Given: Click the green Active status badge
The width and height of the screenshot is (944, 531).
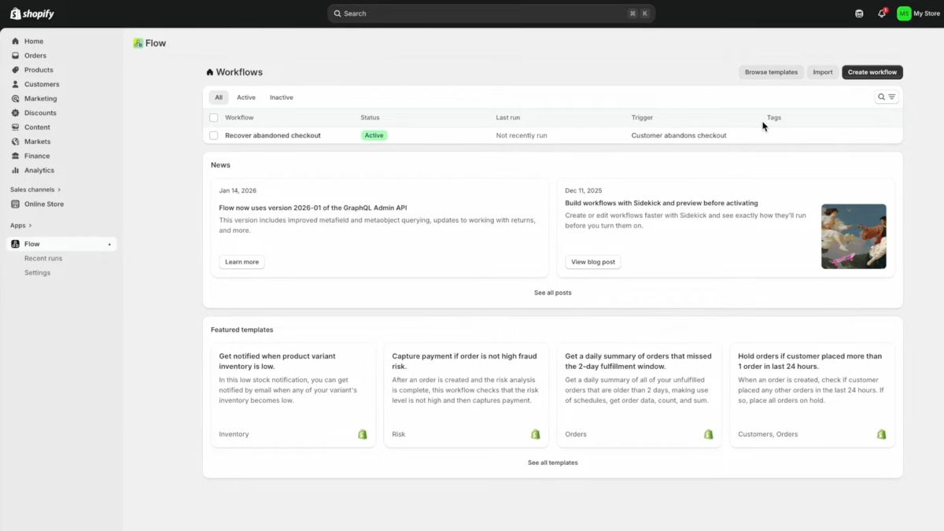Looking at the screenshot, I should [x=374, y=135].
